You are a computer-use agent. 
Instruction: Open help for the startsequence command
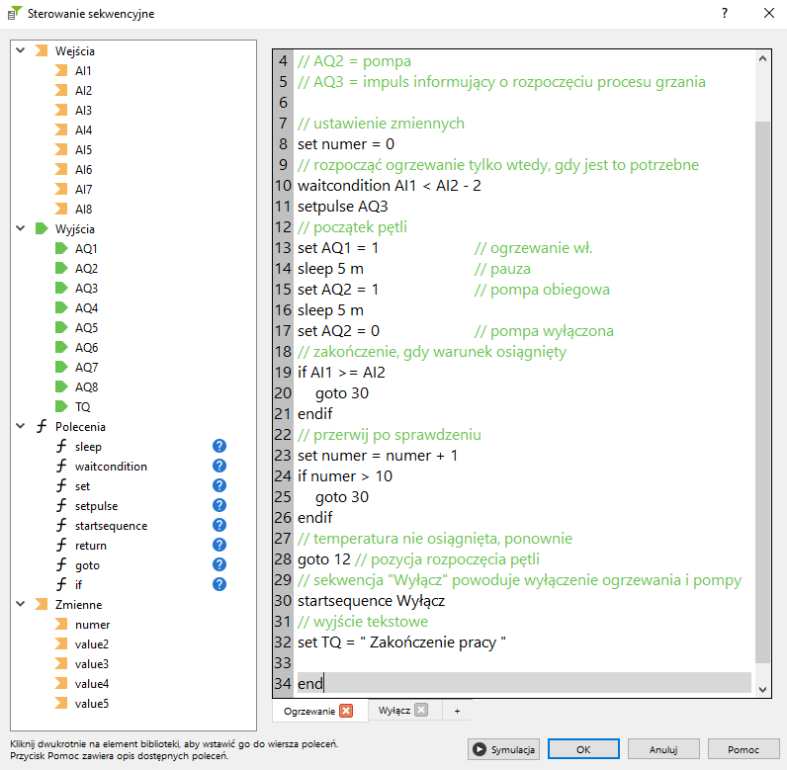point(219,526)
